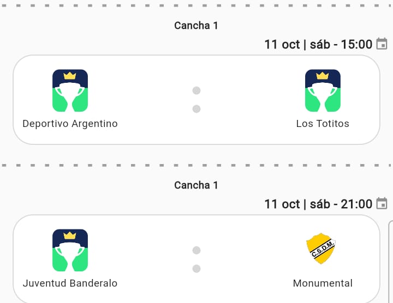The width and height of the screenshot is (393, 303).
Task: Tap upper score dot in Juventud Banderalo match
Action: coord(196,250)
